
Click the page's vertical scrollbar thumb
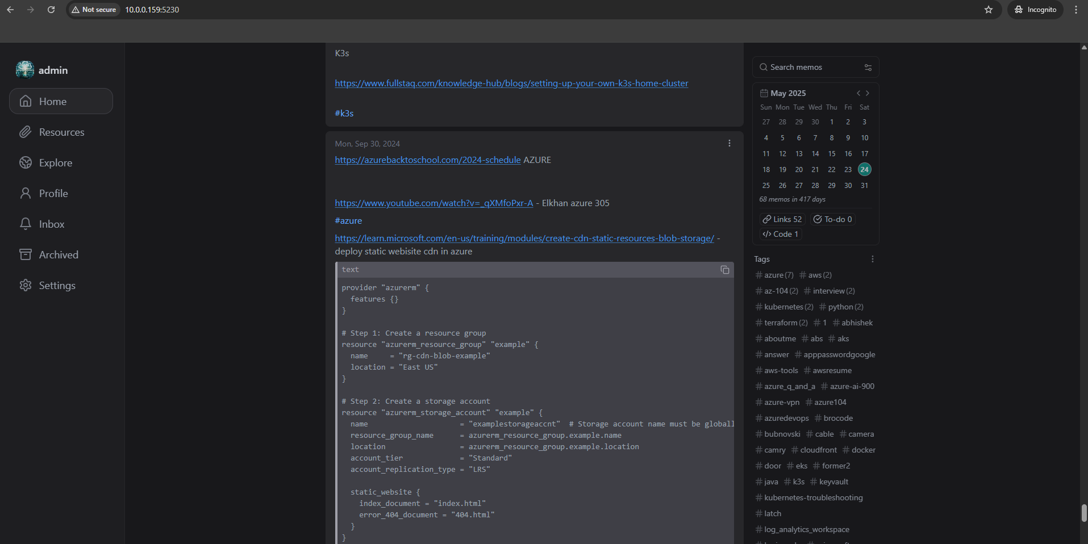pyautogui.click(x=1083, y=513)
